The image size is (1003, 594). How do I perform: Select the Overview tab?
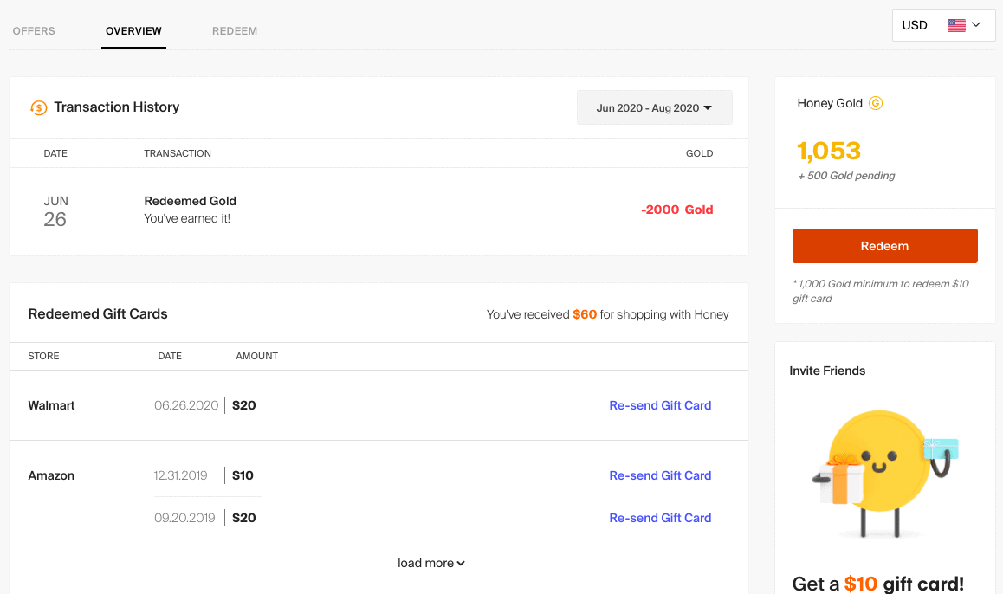coord(133,31)
